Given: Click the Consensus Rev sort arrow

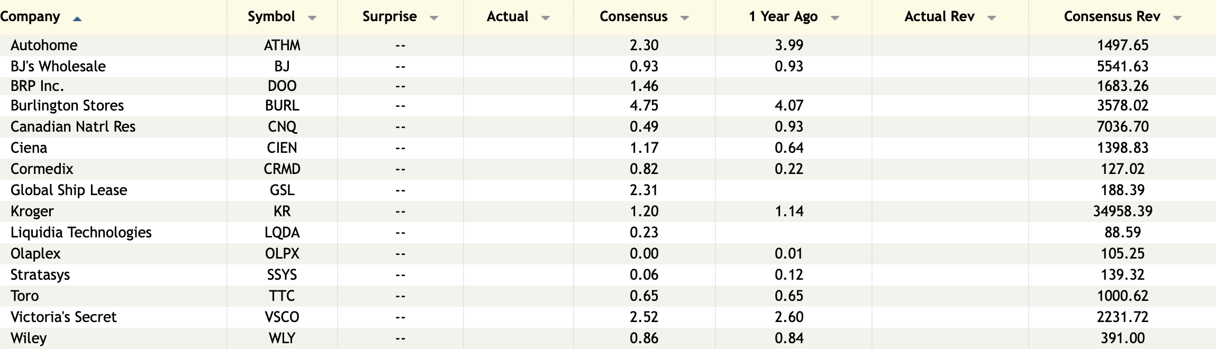Looking at the screenshot, I should coord(1177,18).
